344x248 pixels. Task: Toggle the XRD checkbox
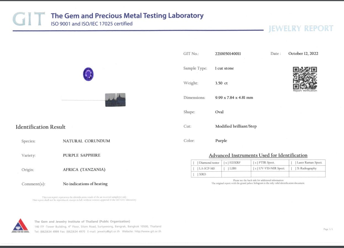coord(195,174)
